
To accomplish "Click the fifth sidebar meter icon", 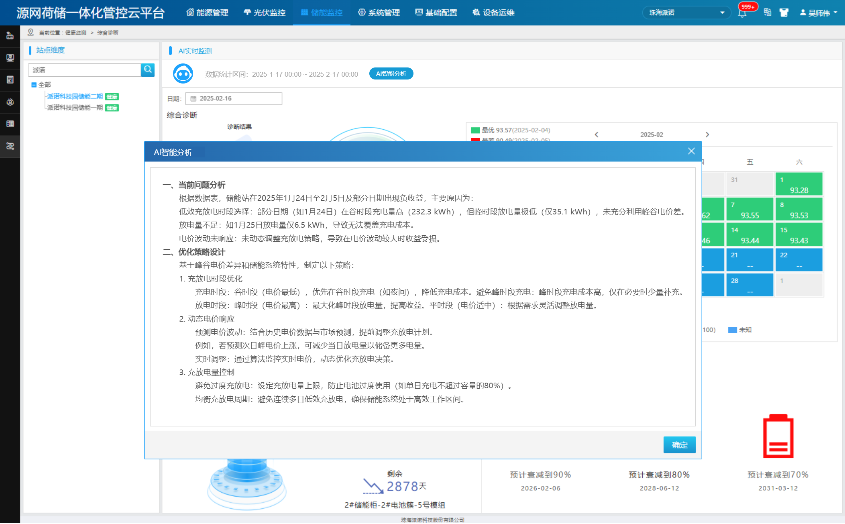I will click(x=10, y=124).
